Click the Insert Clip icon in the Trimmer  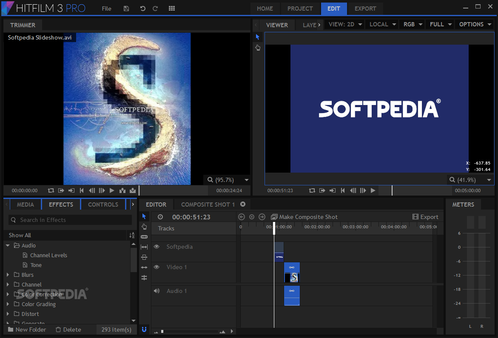[122, 190]
